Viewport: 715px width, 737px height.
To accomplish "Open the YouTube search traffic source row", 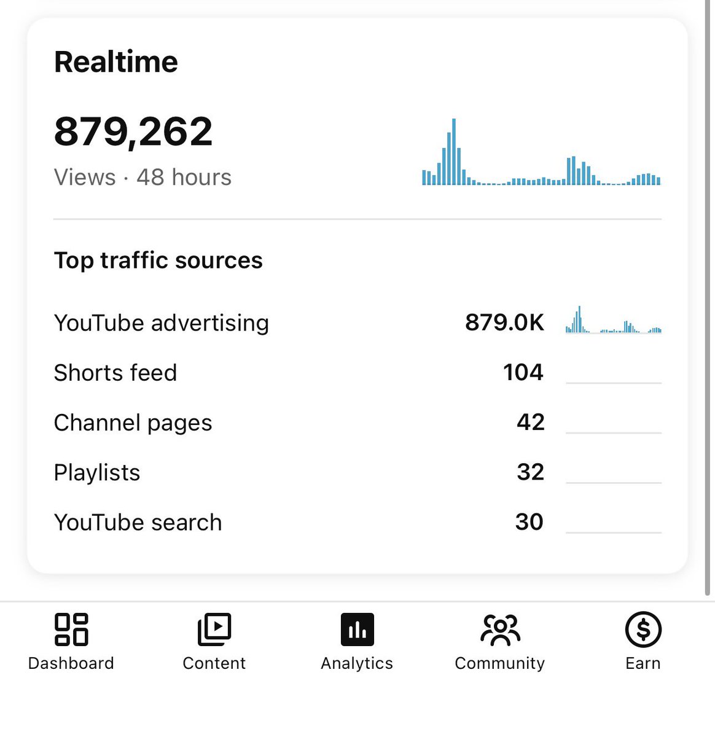I will (357, 522).
